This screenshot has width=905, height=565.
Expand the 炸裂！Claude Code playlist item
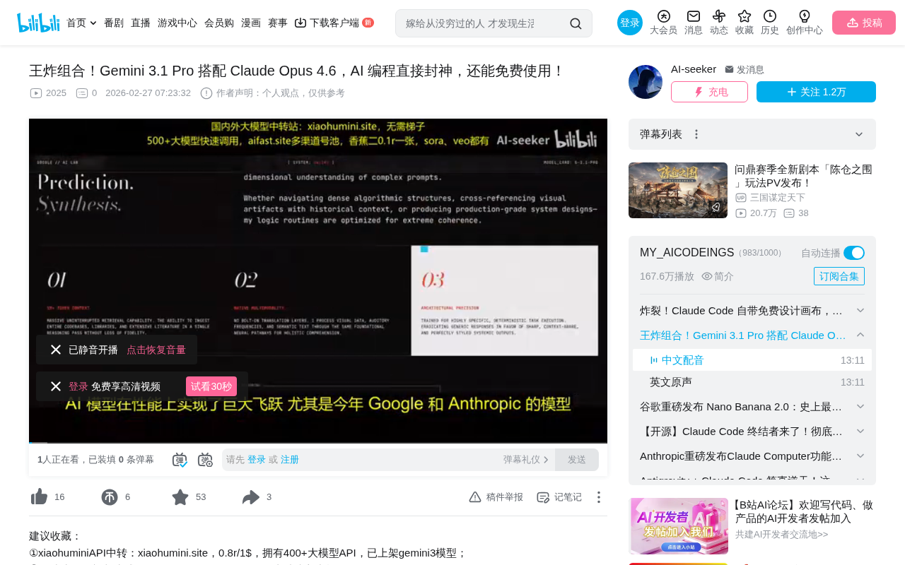coord(860,311)
